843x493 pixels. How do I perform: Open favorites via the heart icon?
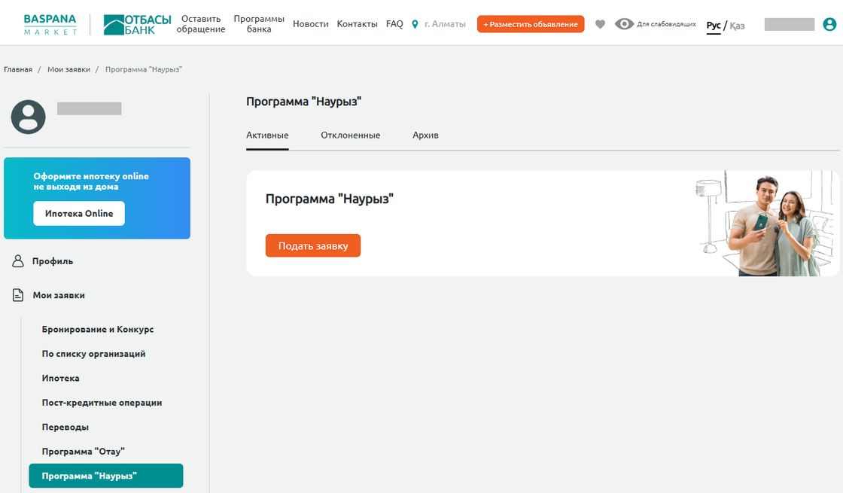(600, 24)
